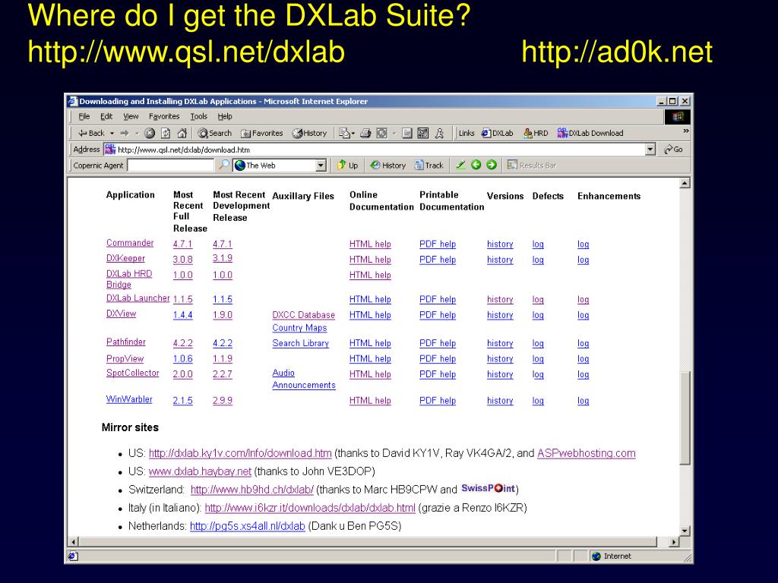
Task: Open the IE Search pane from the standard toolbar
Action: point(214,133)
